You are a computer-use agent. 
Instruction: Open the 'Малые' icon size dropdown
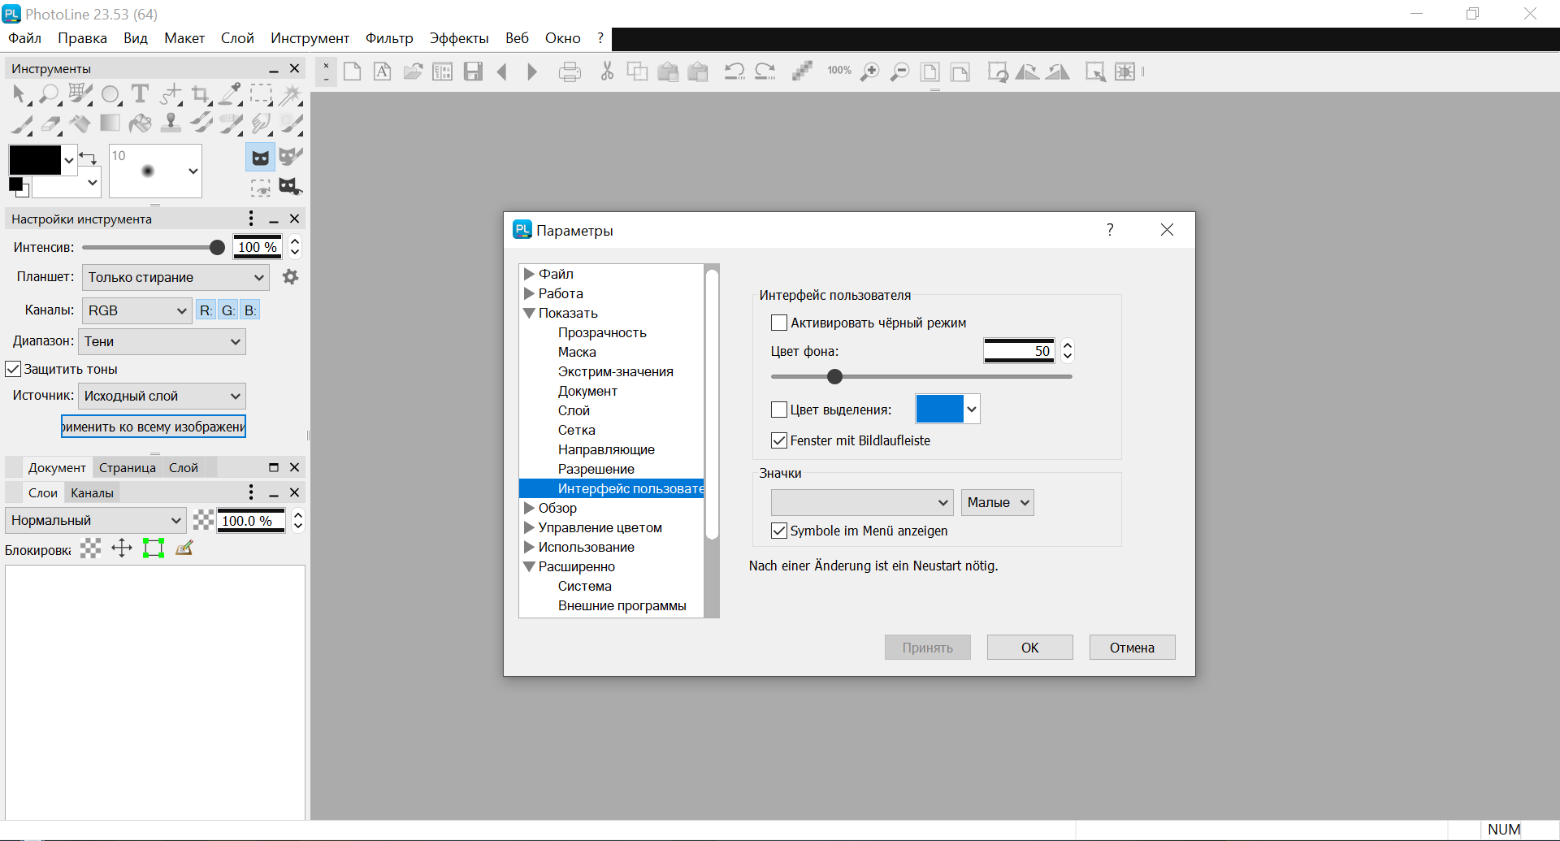click(997, 502)
